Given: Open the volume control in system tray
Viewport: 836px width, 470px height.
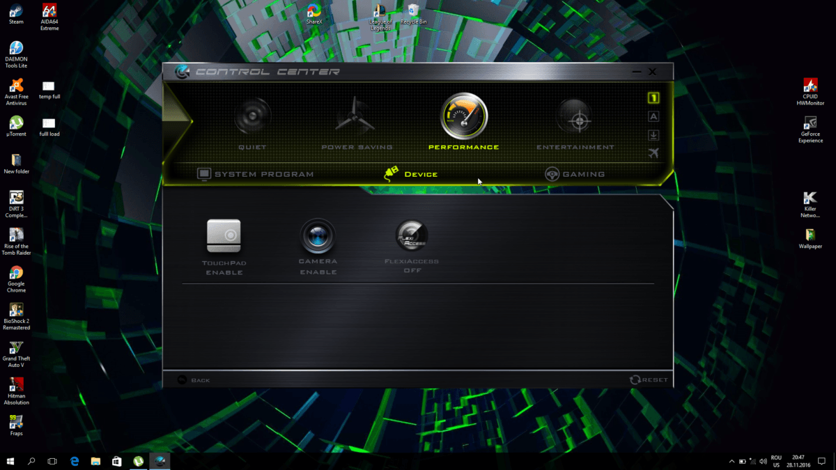Looking at the screenshot, I should (763, 461).
